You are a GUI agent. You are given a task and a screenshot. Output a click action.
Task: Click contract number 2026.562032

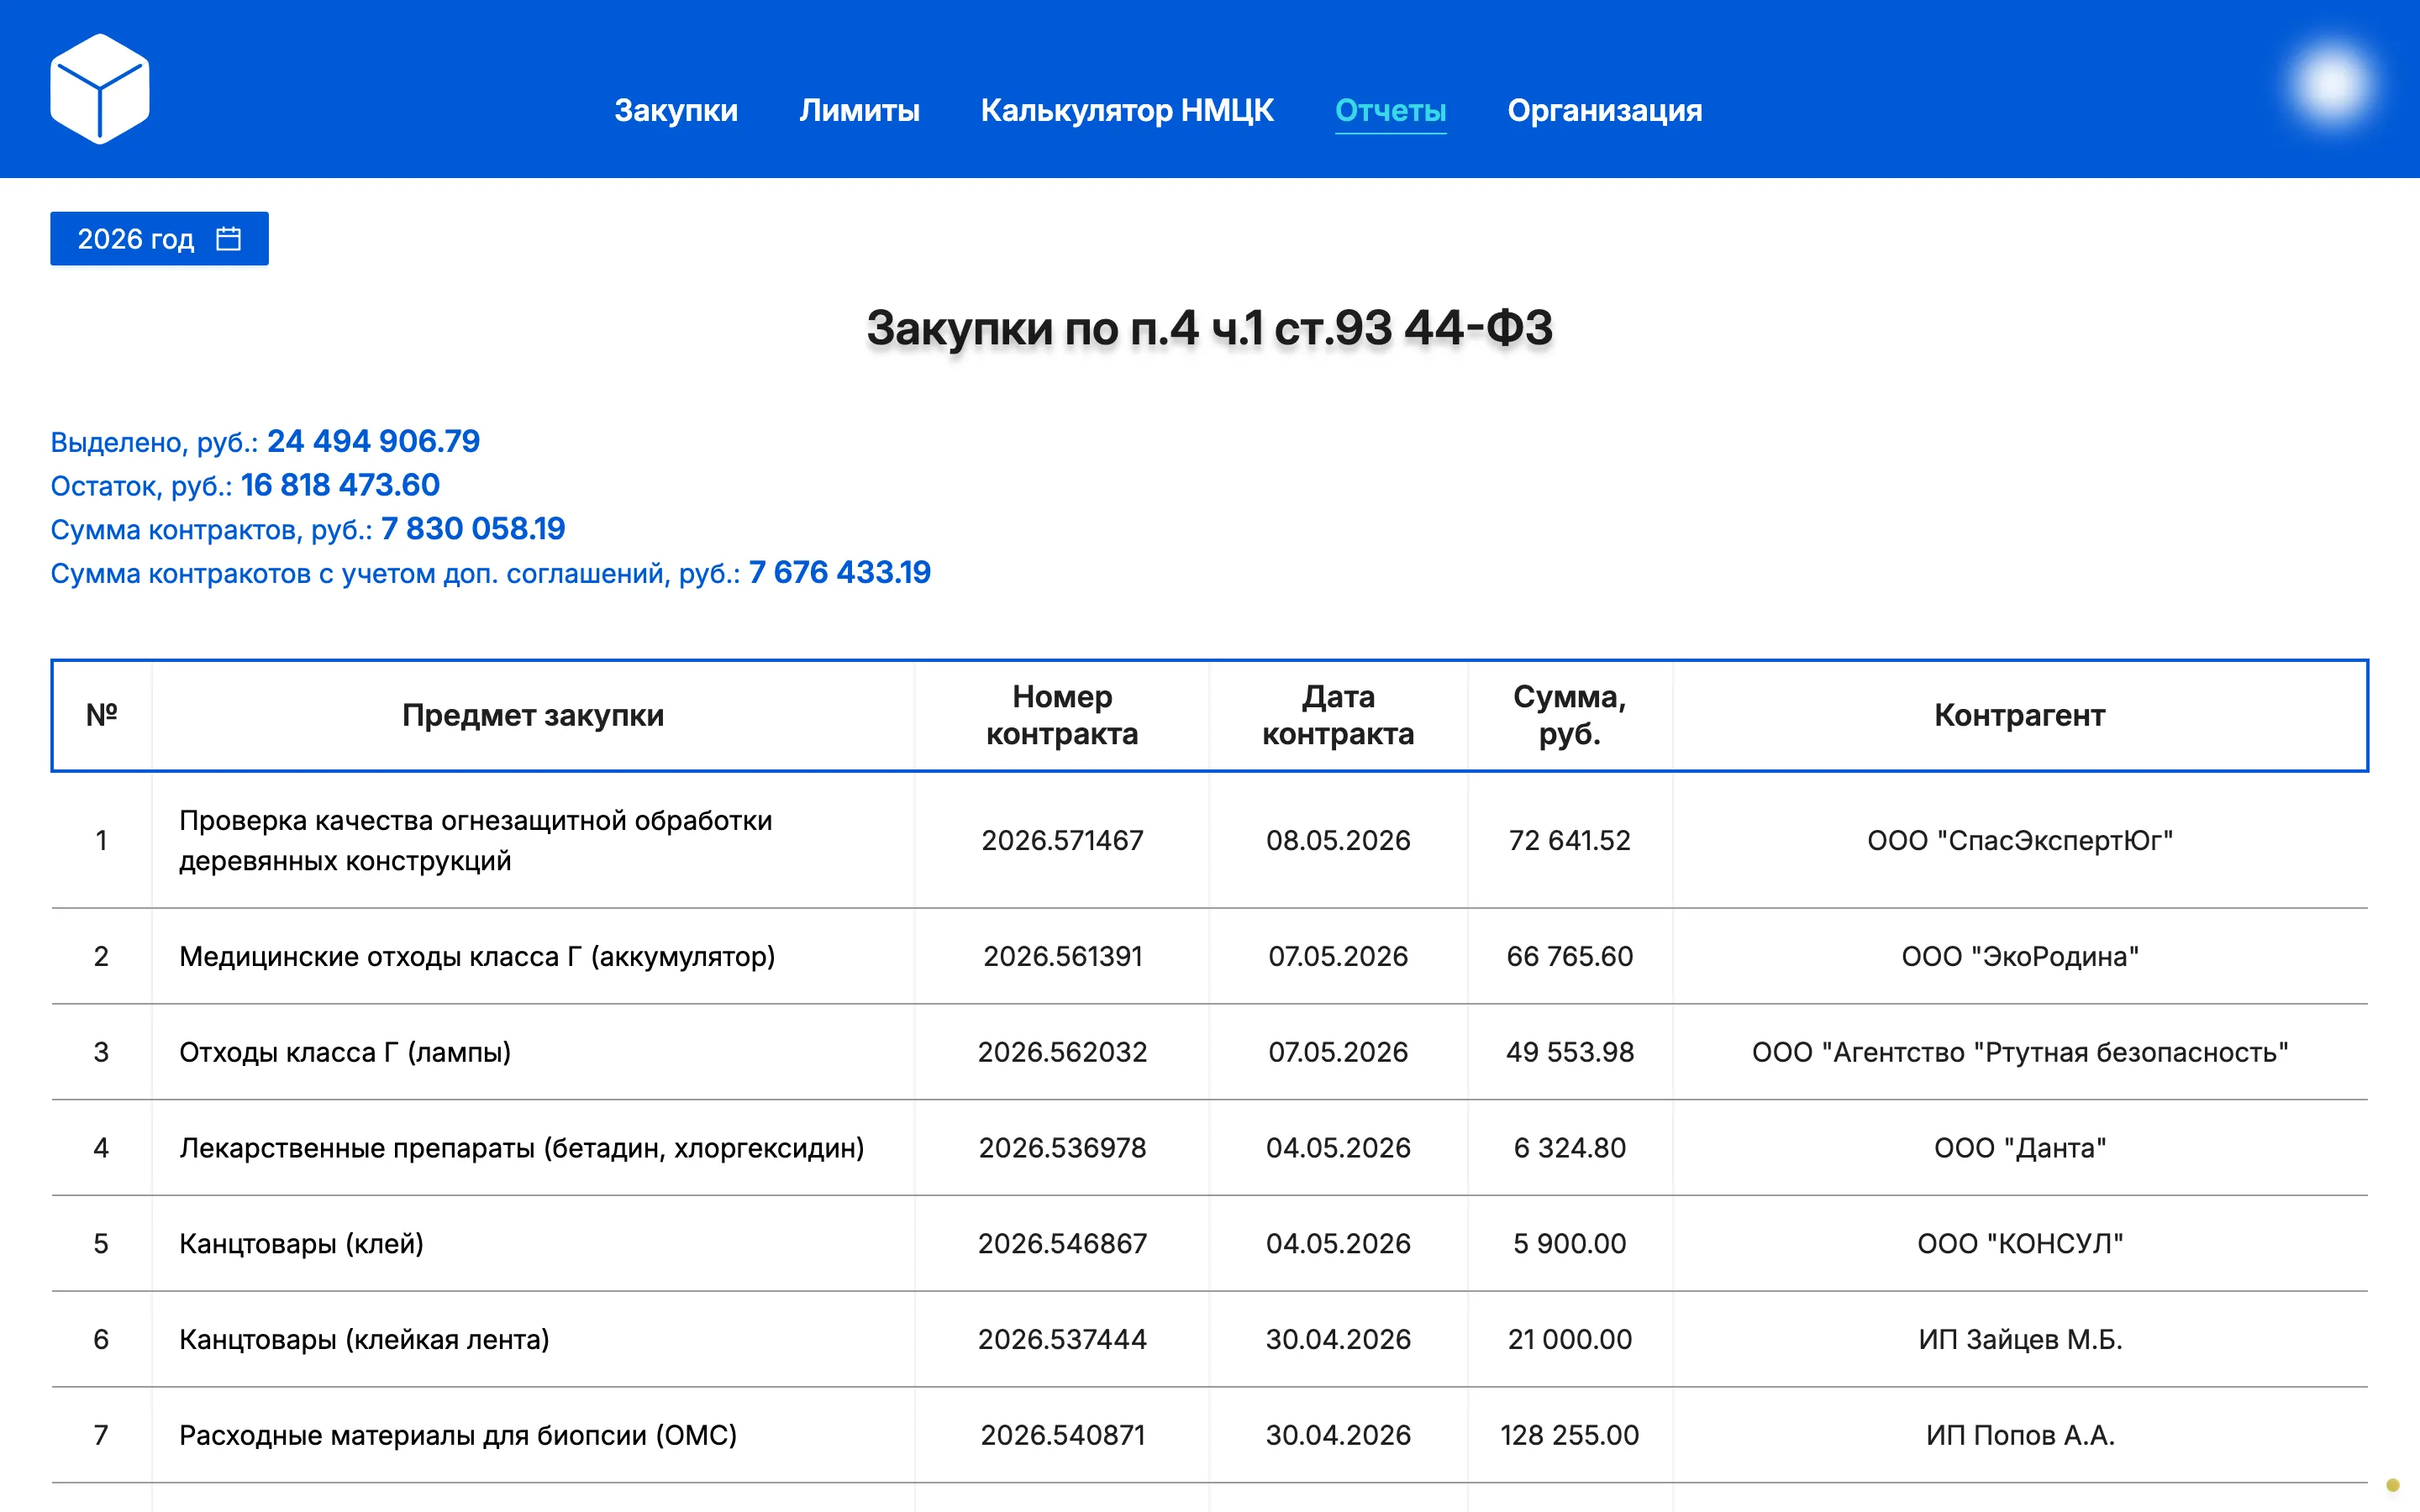point(1062,1052)
